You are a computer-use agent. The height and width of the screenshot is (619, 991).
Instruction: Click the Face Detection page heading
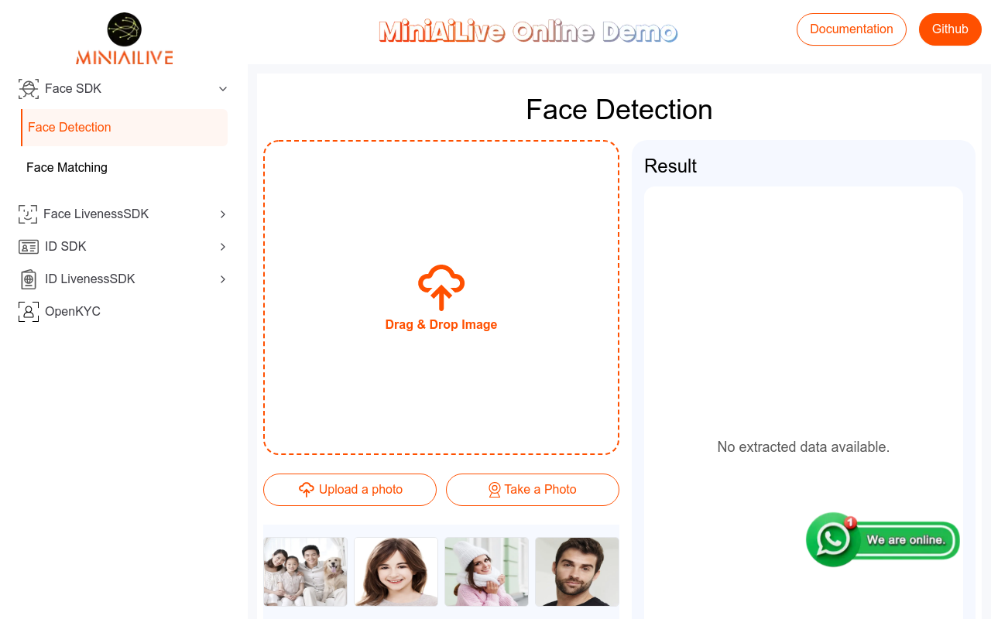(619, 110)
